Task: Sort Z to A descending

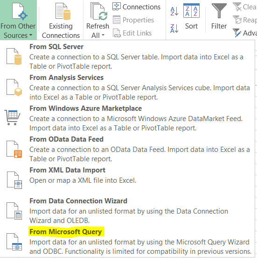Action: click(174, 29)
